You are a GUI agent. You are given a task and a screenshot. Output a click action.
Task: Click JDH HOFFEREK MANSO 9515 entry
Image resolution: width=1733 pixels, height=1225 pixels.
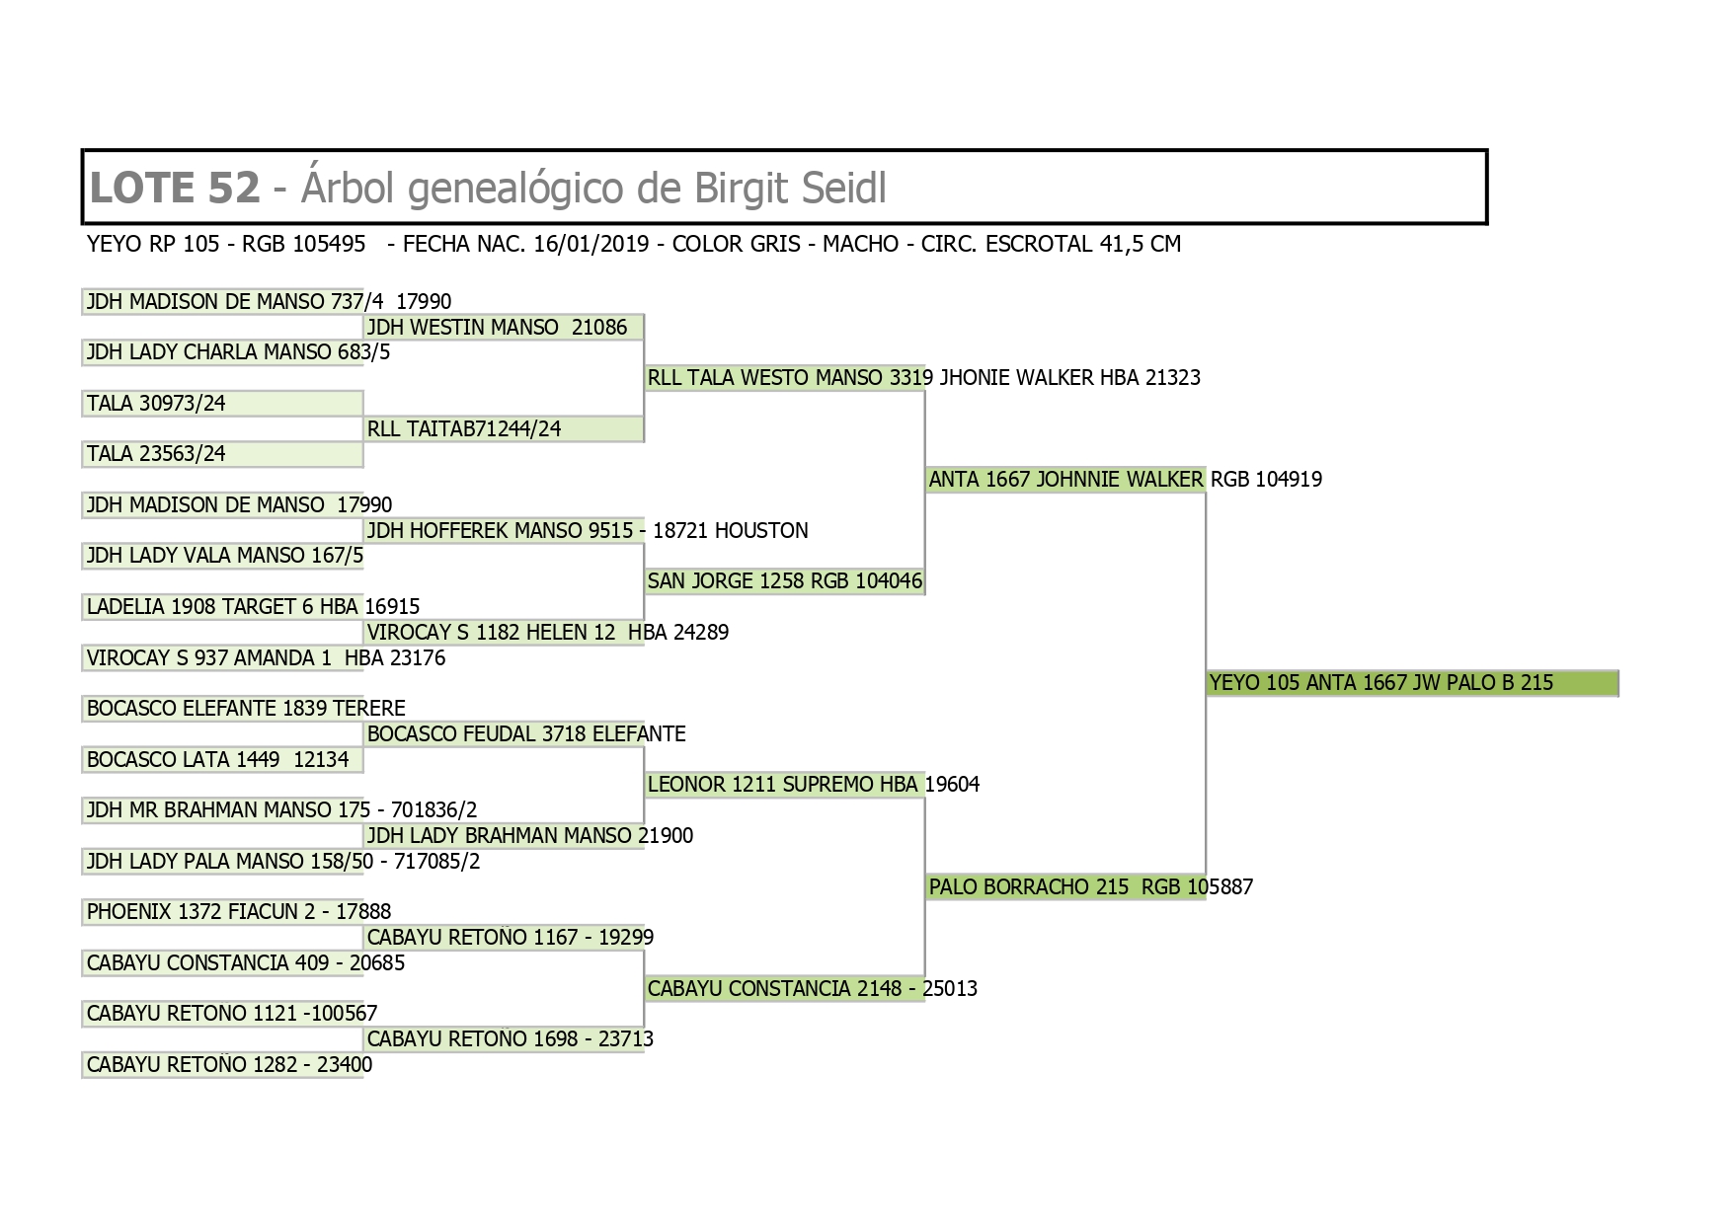click(503, 531)
